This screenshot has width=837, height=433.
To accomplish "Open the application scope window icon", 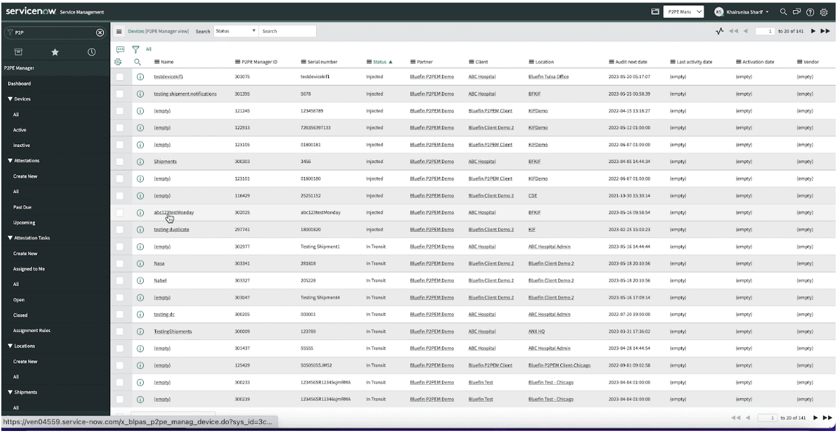I will tap(655, 11).
